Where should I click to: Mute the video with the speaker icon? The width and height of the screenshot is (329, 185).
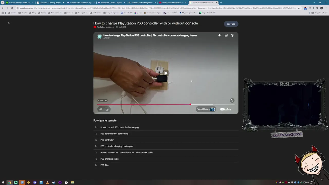(x=220, y=35)
